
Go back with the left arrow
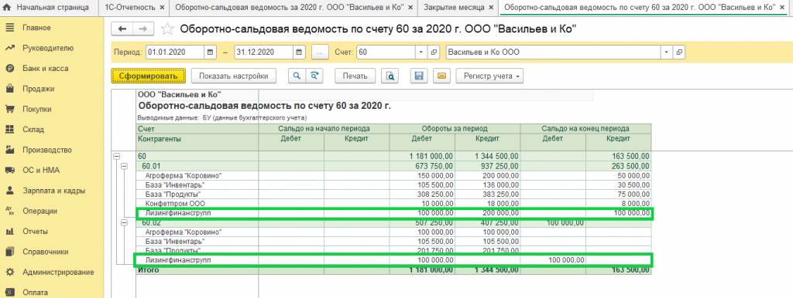[x=122, y=29]
